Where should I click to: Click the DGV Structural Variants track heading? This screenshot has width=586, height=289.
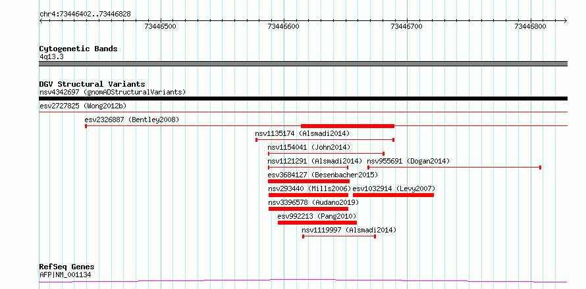(x=92, y=84)
